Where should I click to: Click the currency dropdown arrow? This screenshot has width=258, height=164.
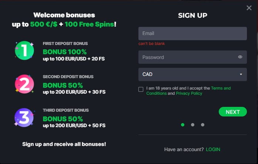click(241, 74)
